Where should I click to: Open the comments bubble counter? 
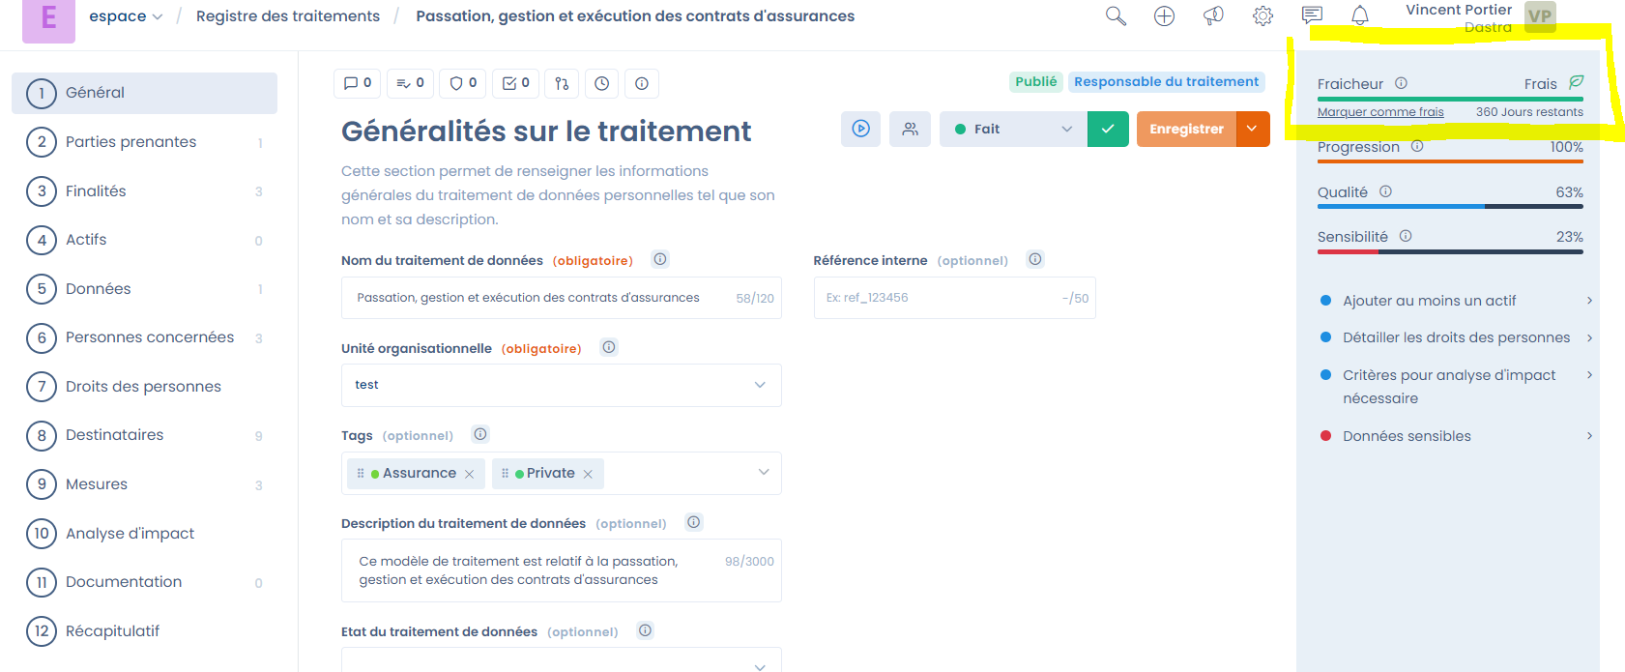tap(358, 83)
